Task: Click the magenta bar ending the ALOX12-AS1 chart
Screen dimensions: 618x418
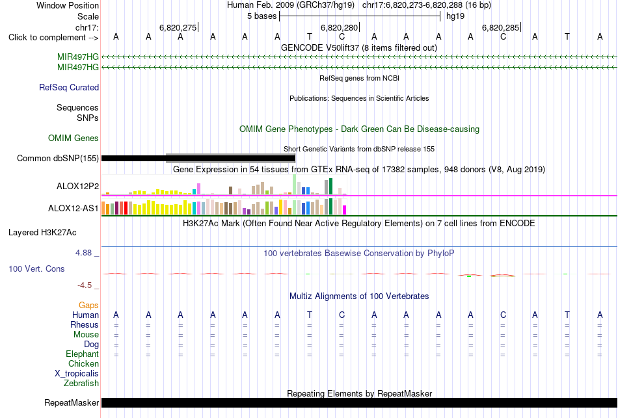Action: (345, 210)
